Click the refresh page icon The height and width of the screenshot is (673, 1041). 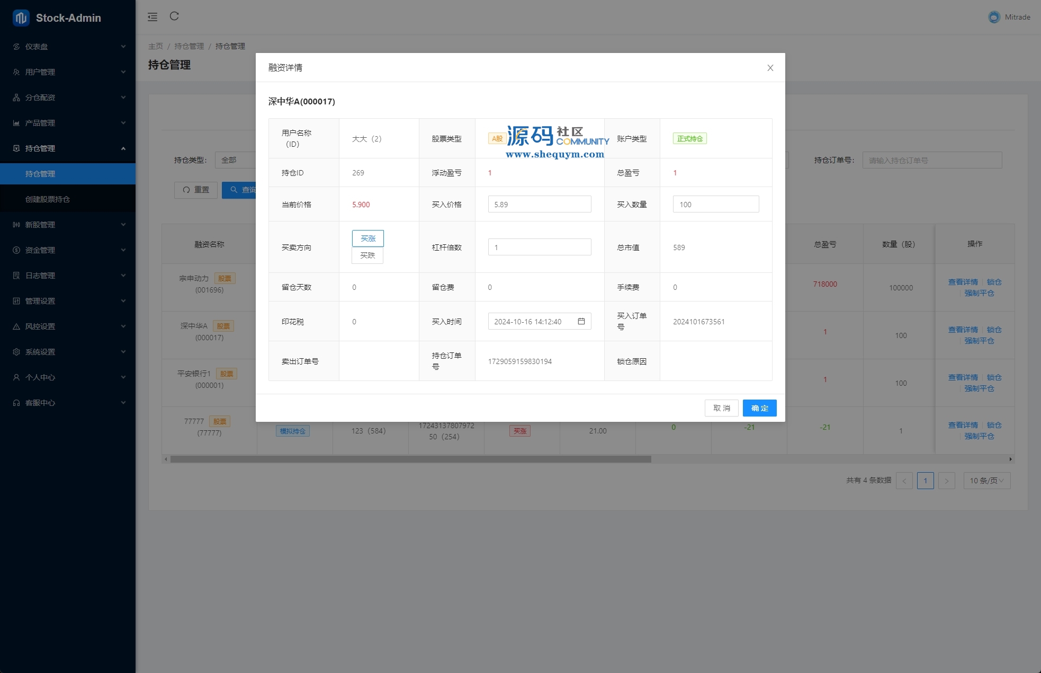[174, 16]
